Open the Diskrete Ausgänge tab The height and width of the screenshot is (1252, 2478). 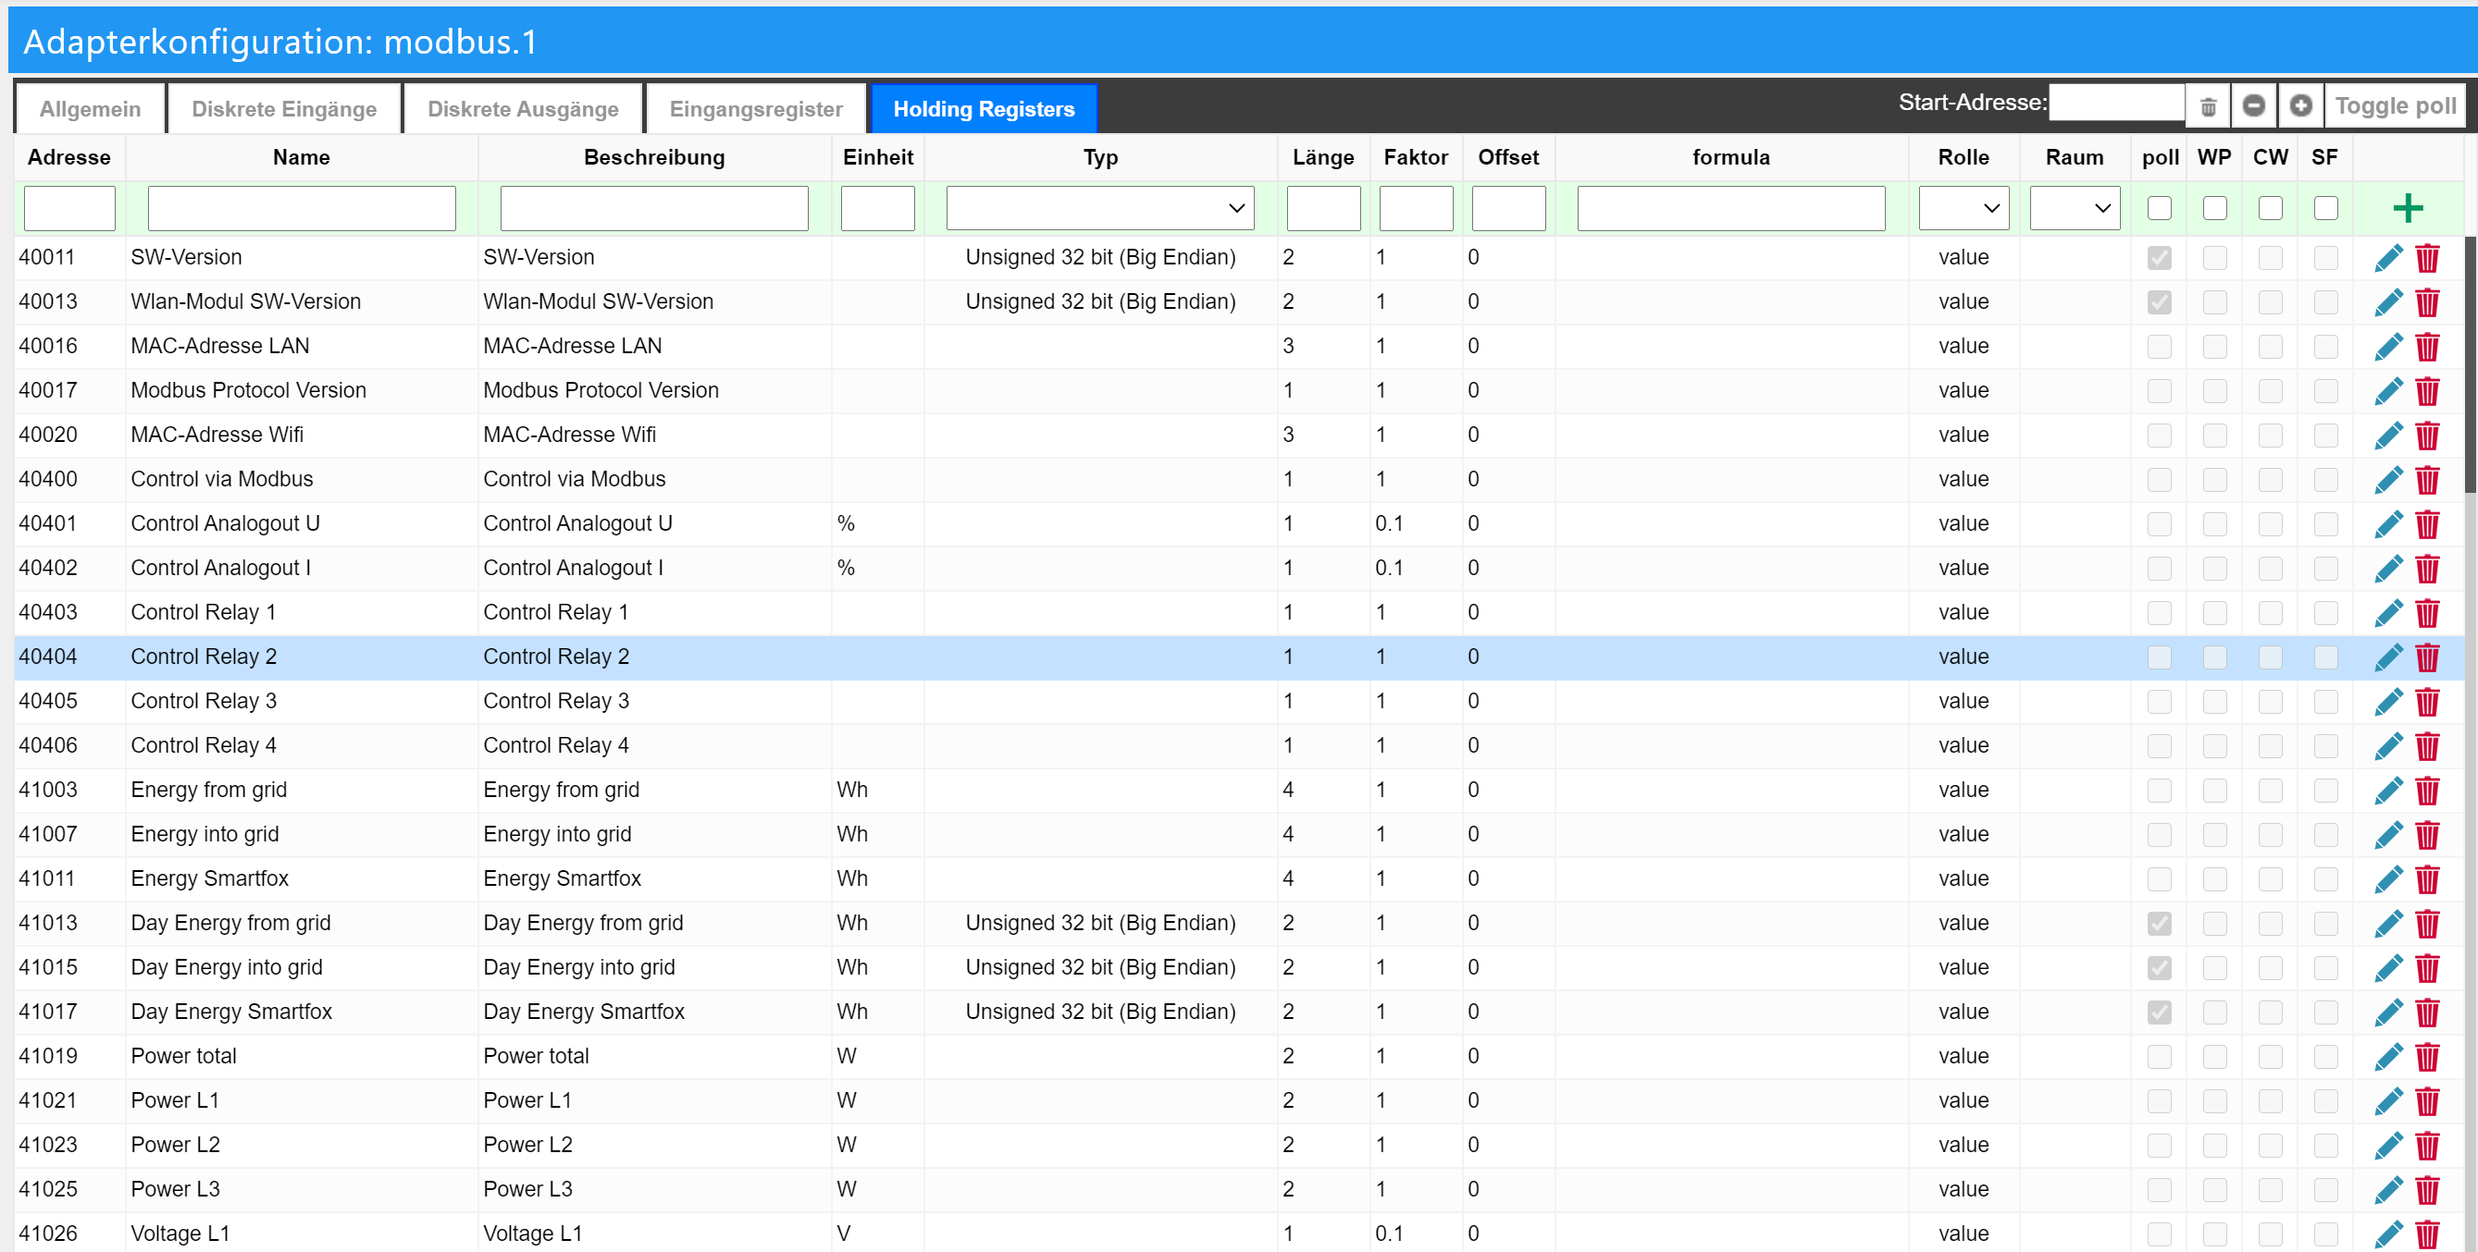tap(523, 109)
